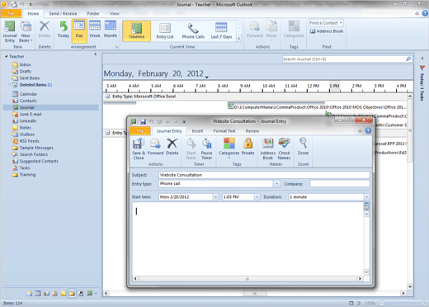
Task: Open the Format Text tab in Journal Entry
Action: click(x=224, y=131)
